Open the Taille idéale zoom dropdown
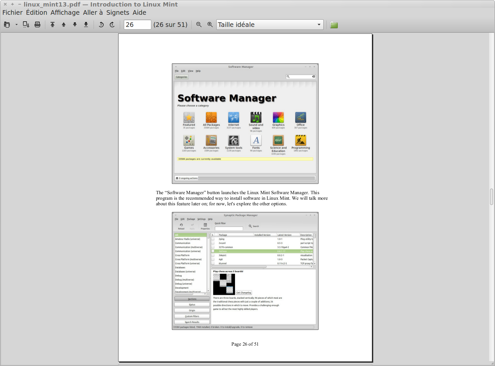Screen dimensions: 495x366 tap(270, 25)
